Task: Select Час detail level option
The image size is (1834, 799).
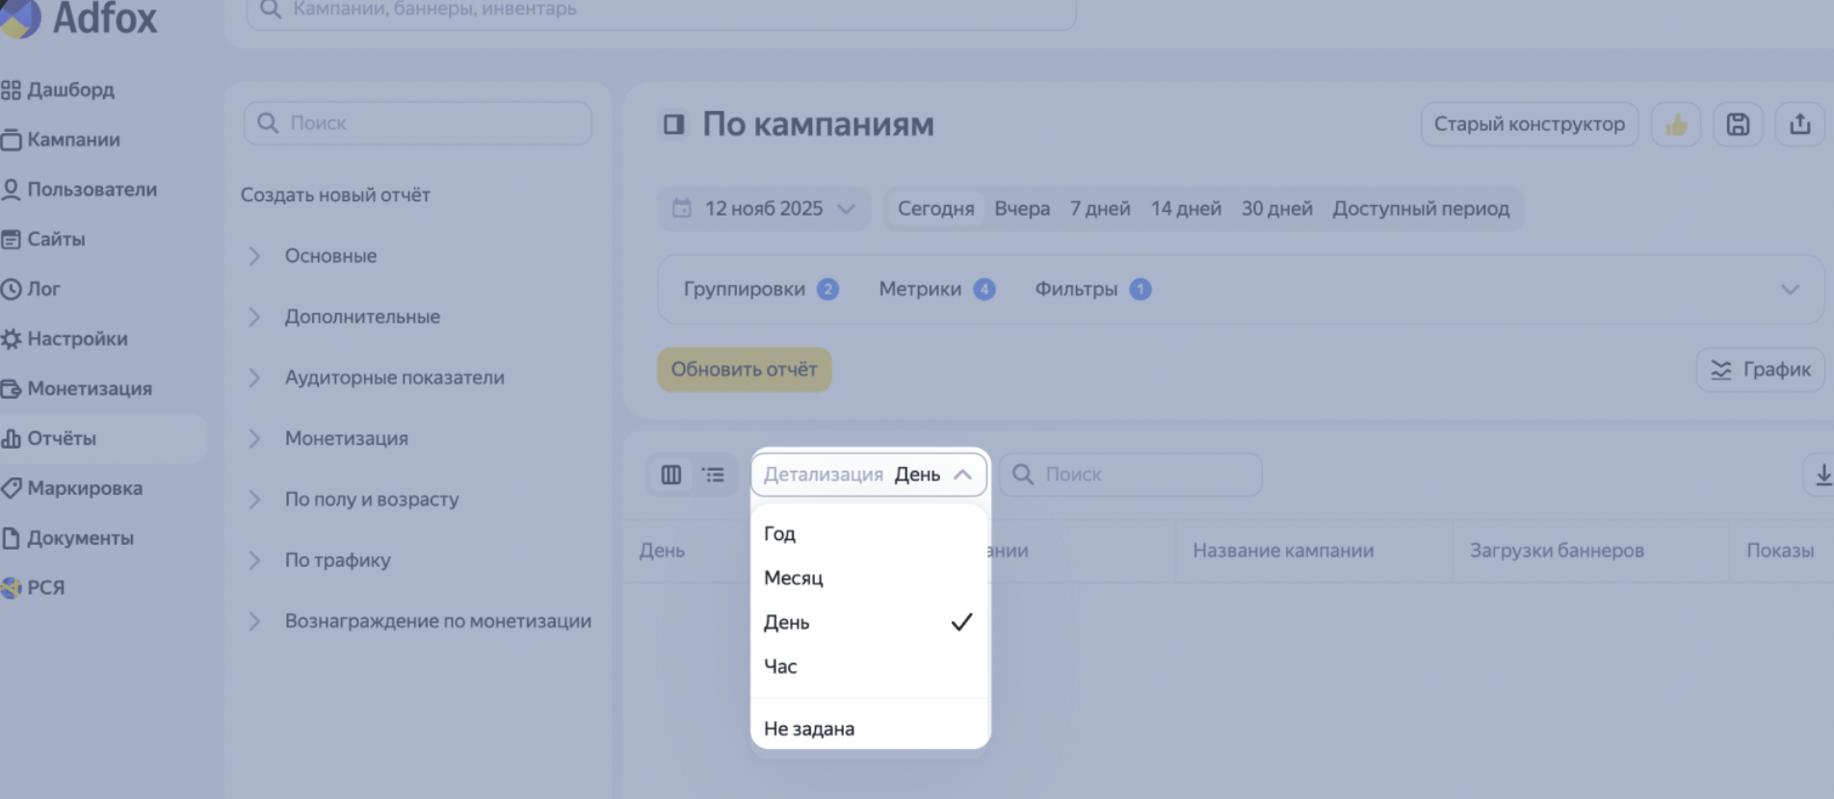Action: point(780,666)
